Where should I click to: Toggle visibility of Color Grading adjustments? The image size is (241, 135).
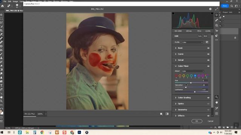click(208, 97)
